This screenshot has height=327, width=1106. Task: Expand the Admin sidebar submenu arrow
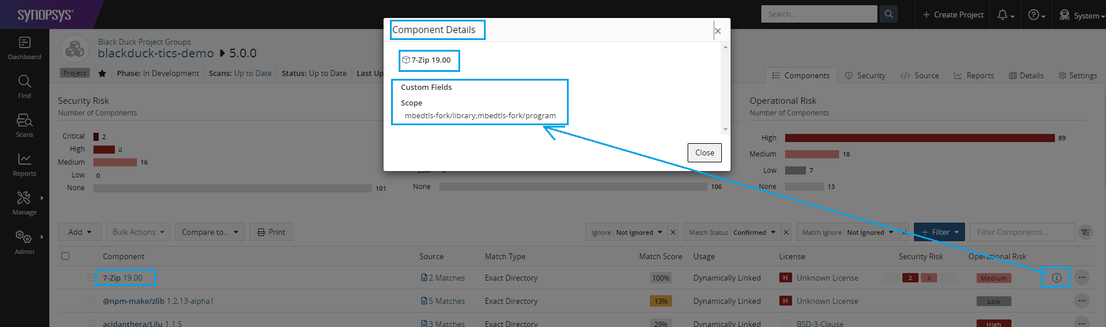[x=42, y=237]
